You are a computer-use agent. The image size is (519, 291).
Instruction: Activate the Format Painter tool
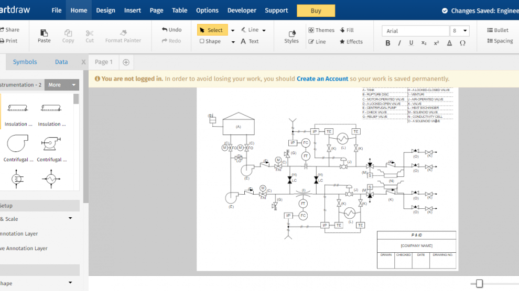[123, 36]
